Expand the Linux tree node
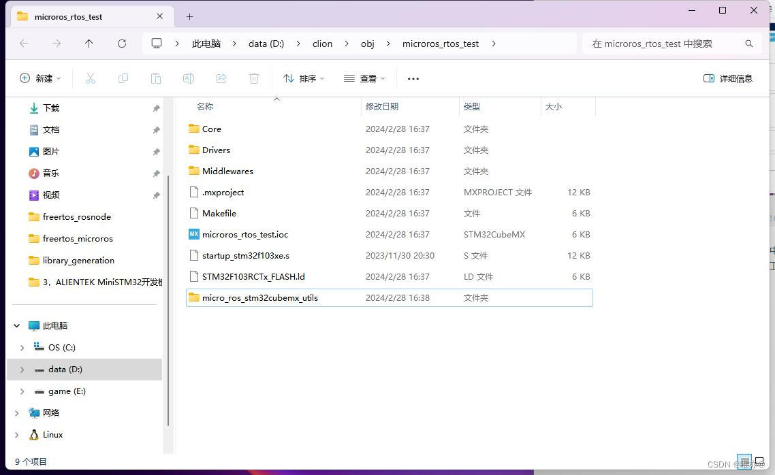The height and width of the screenshot is (475, 775). click(x=17, y=435)
